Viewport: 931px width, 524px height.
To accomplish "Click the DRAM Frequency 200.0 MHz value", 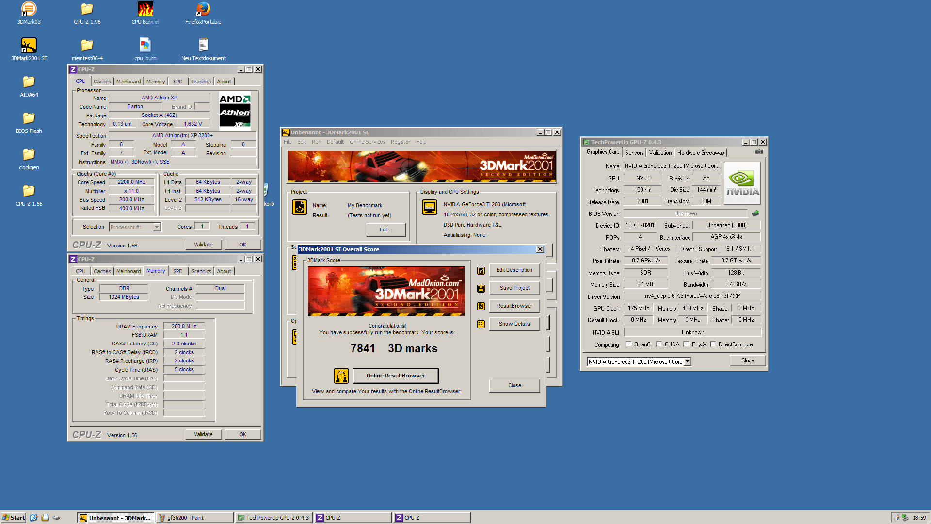I will pyautogui.click(x=184, y=326).
